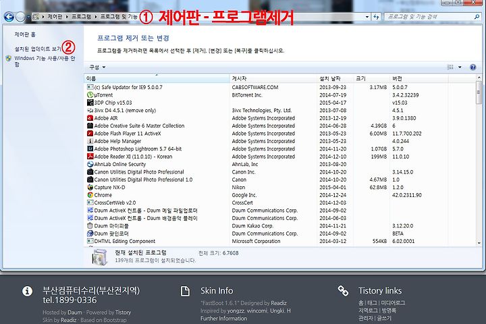Expand the recent pages dropdown arrow
Viewport: 486px width, 324px height.
click(x=28, y=17)
